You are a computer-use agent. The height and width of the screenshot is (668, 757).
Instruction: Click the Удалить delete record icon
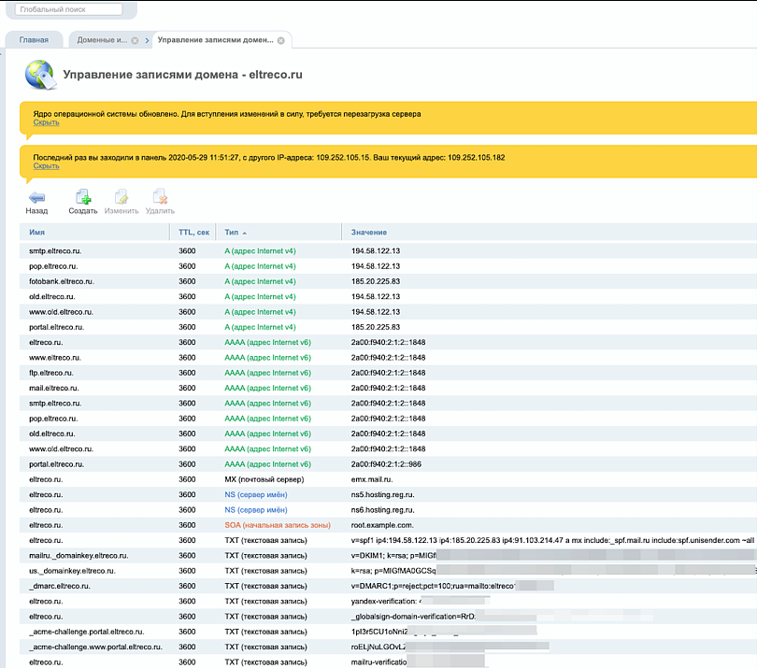159,198
